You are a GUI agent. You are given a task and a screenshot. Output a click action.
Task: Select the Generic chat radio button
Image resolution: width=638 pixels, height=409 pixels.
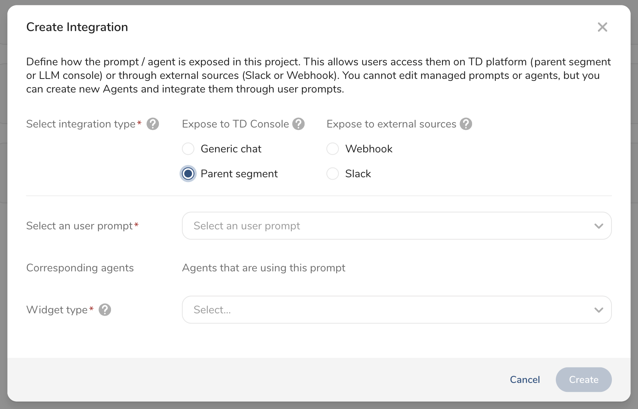tap(188, 149)
